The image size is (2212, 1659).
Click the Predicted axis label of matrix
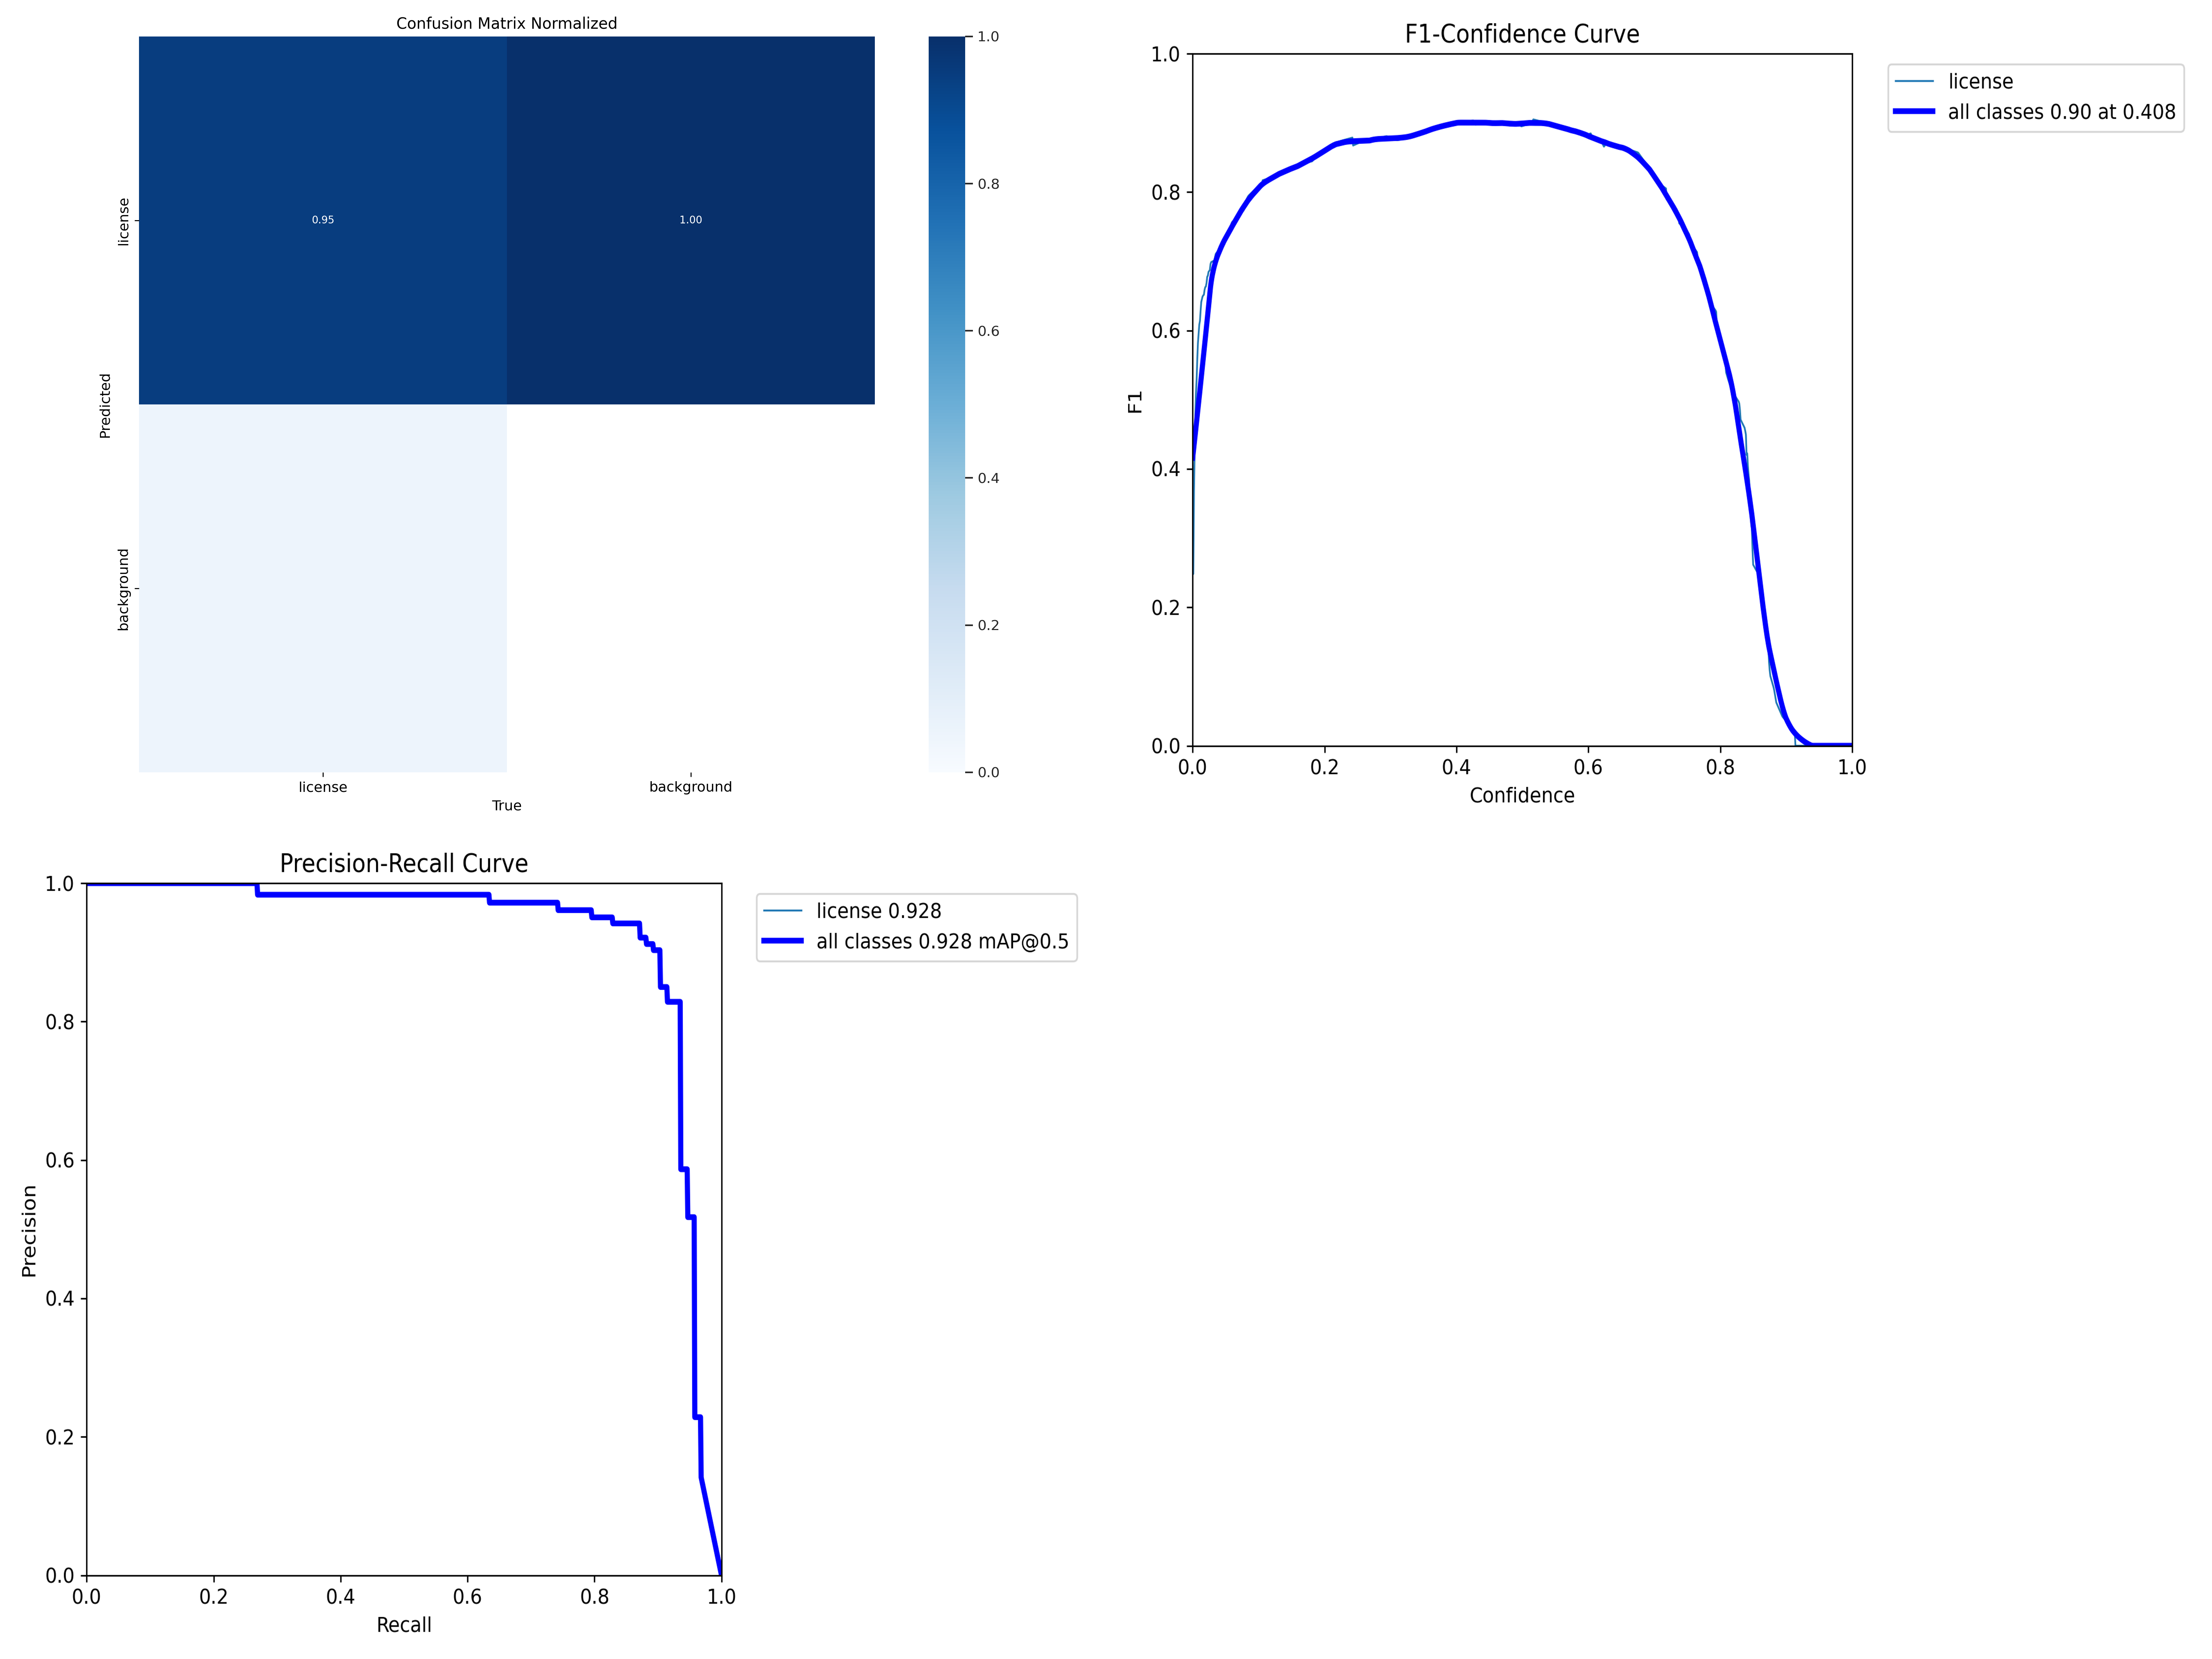pyautogui.click(x=105, y=405)
